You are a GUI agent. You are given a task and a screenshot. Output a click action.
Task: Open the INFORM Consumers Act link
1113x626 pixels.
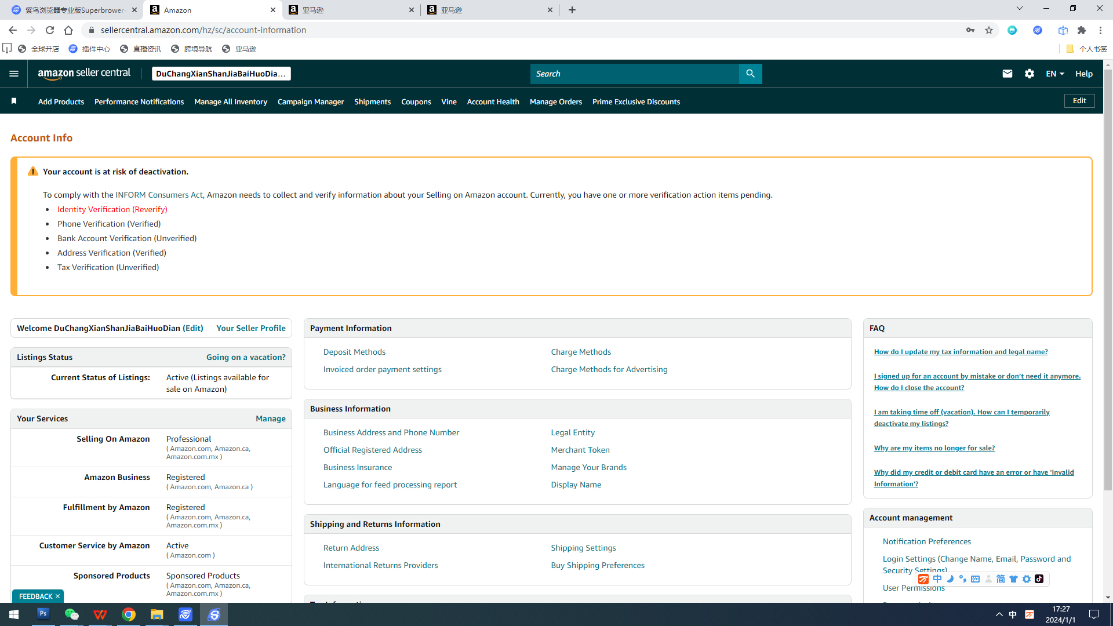coord(159,195)
